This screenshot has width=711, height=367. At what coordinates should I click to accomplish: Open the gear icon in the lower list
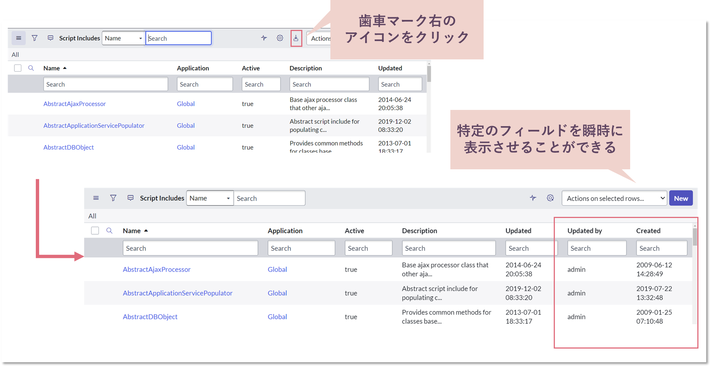550,198
